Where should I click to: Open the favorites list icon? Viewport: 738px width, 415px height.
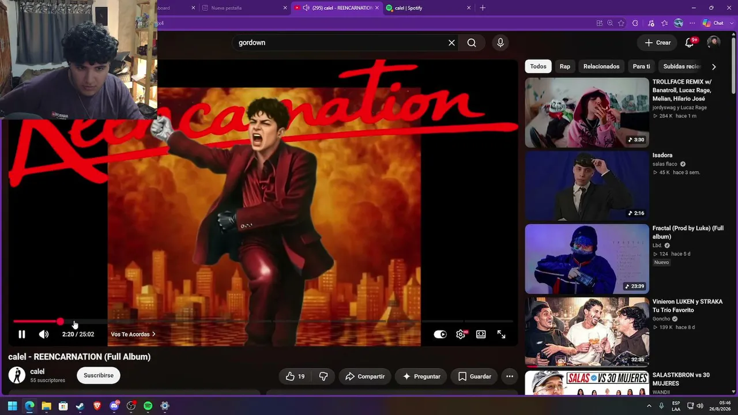[665, 23]
